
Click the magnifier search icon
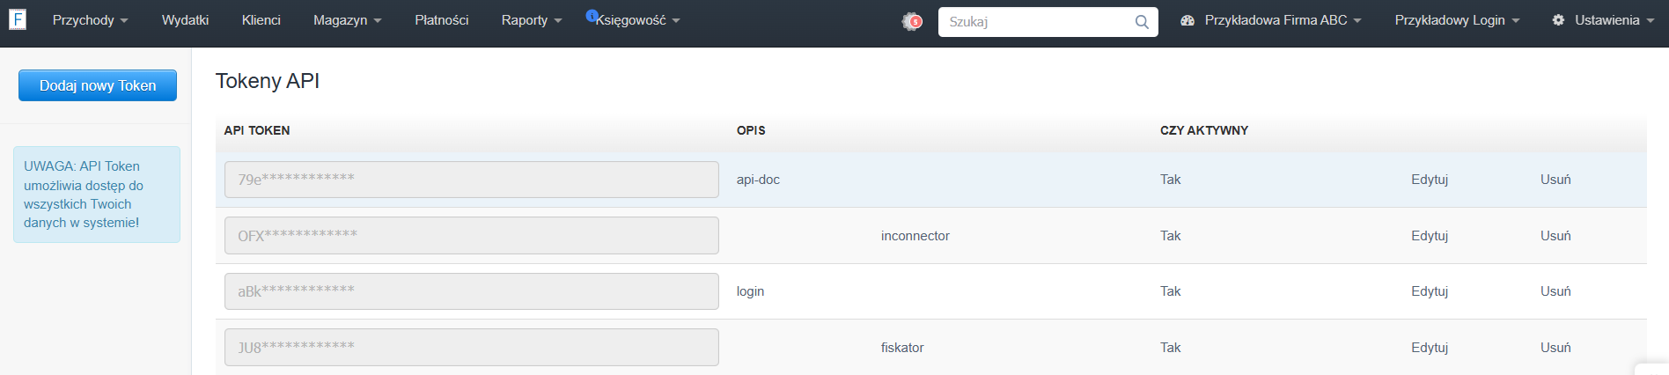pos(1142,22)
